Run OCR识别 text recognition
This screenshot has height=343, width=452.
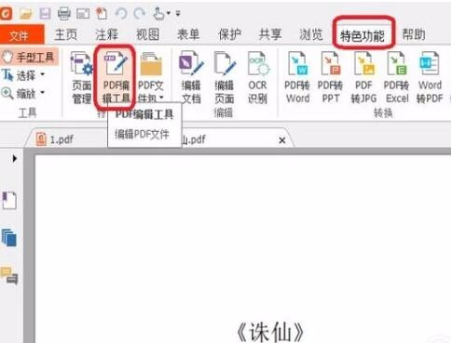[x=257, y=78]
